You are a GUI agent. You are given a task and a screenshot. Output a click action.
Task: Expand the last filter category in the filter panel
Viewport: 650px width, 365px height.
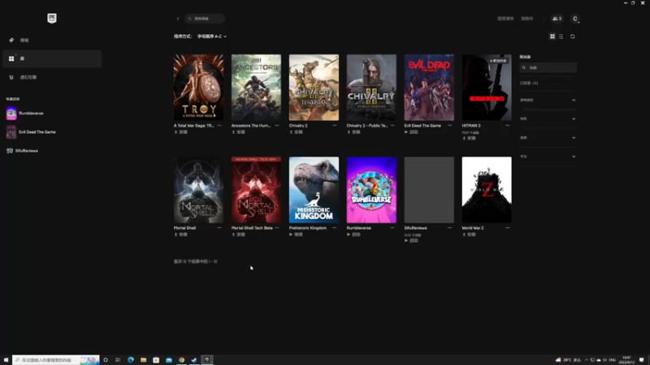pyautogui.click(x=548, y=157)
